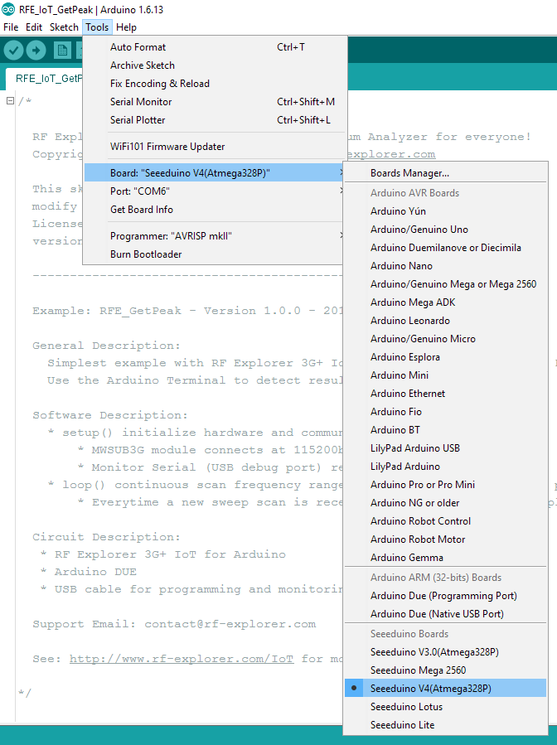
Task: Click the Arduino logo in title bar
Action: click(x=8, y=9)
